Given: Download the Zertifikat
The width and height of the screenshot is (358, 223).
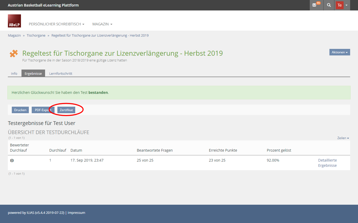Looking at the screenshot, I should click(x=66, y=110).
